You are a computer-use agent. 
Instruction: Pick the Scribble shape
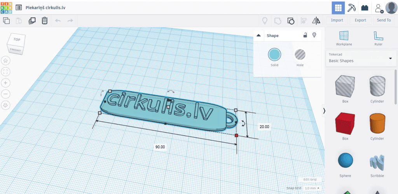coord(377,163)
